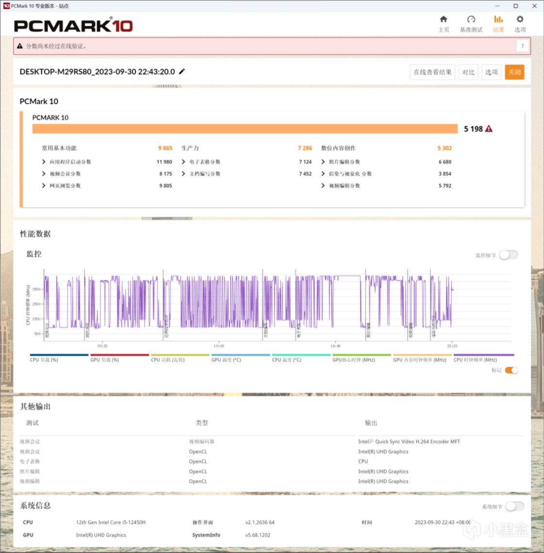The image size is (544, 553).
Task: Select the CPU 温度 (°C) legend swatch
Action: (301, 355)
